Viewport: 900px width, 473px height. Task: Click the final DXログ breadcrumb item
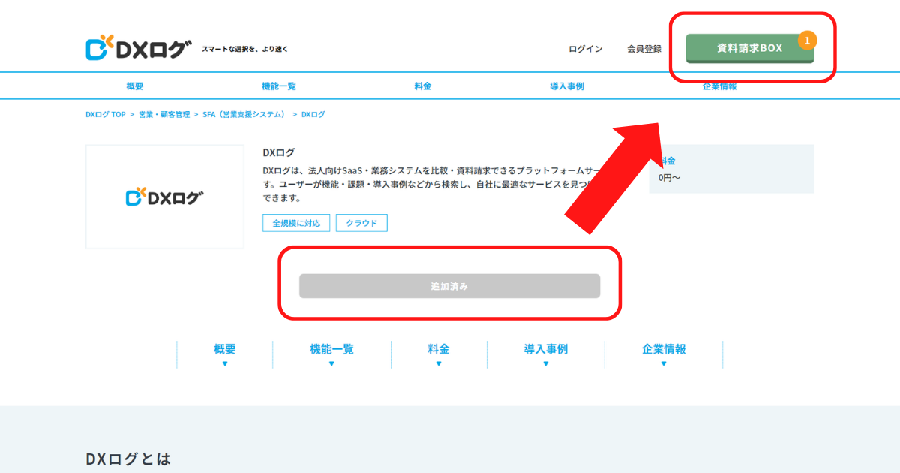[313, 115]
